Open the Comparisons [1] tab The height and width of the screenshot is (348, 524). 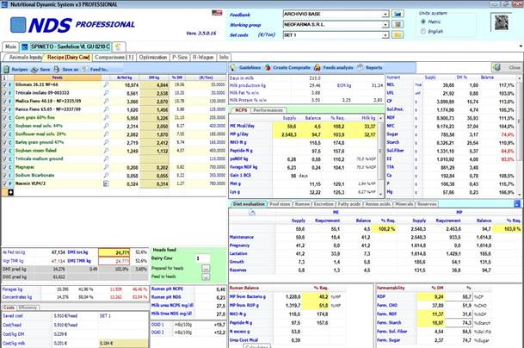click(114, 57)
